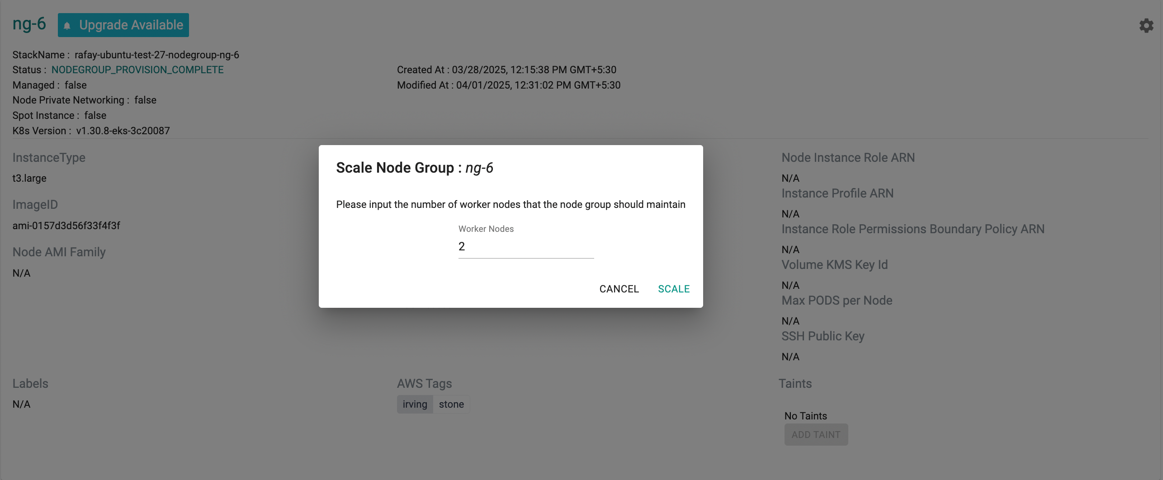Image resolution: width=1163 pixels, height=480 pixels.
Task: Click the Worker Nodes field label
Action: click(486, 229)
